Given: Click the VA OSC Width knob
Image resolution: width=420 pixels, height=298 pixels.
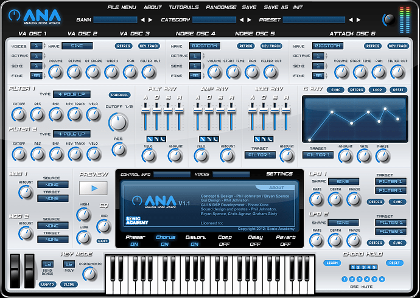Looking at the screenshot, I should (x=112, y=72).
